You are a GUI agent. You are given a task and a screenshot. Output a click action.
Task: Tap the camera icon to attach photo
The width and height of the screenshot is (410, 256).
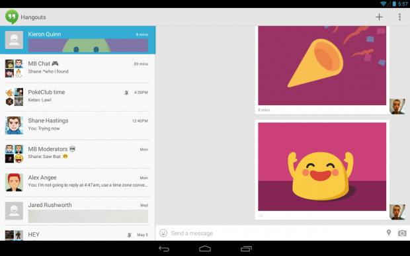click(x=402, y=233)
